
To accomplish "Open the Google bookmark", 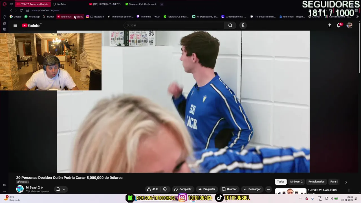I will coord(16,17).
